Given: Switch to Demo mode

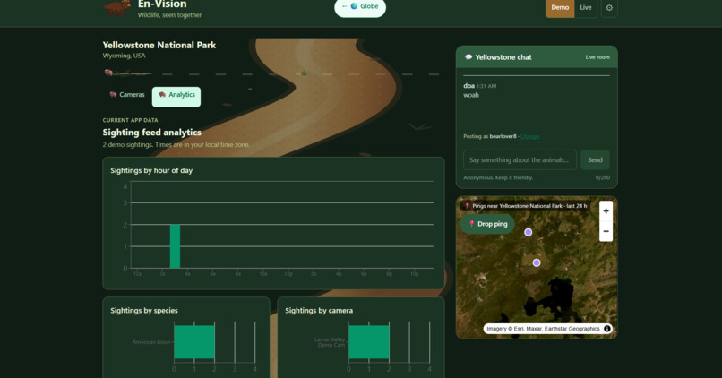Looking at the screenshot, I should coord(560,8).
